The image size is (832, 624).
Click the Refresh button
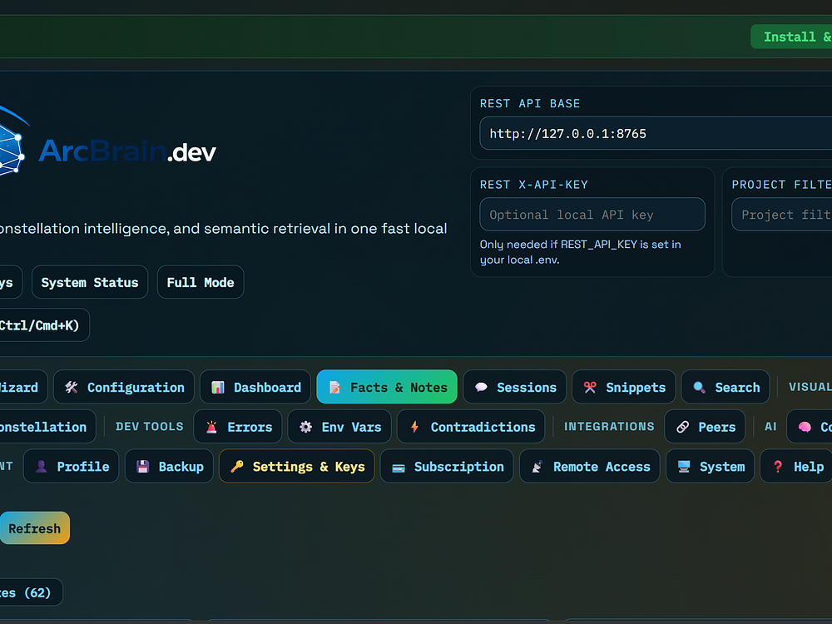tap(34, 528)
